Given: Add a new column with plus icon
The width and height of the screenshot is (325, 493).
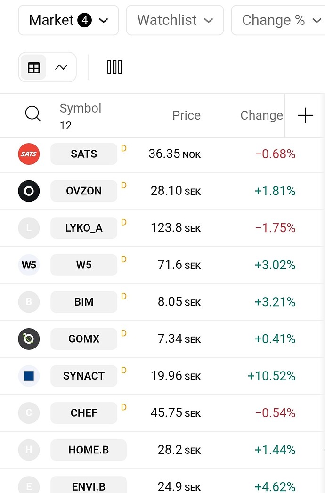Looking at the screenshot, I should tap(305, 115).
